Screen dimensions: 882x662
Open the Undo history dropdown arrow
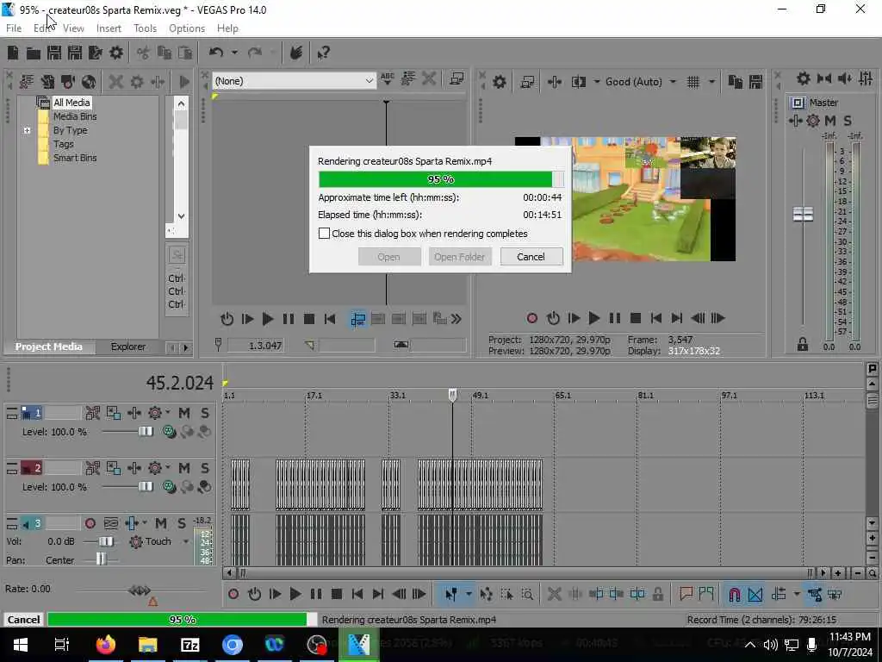click(x=234, y=53)
